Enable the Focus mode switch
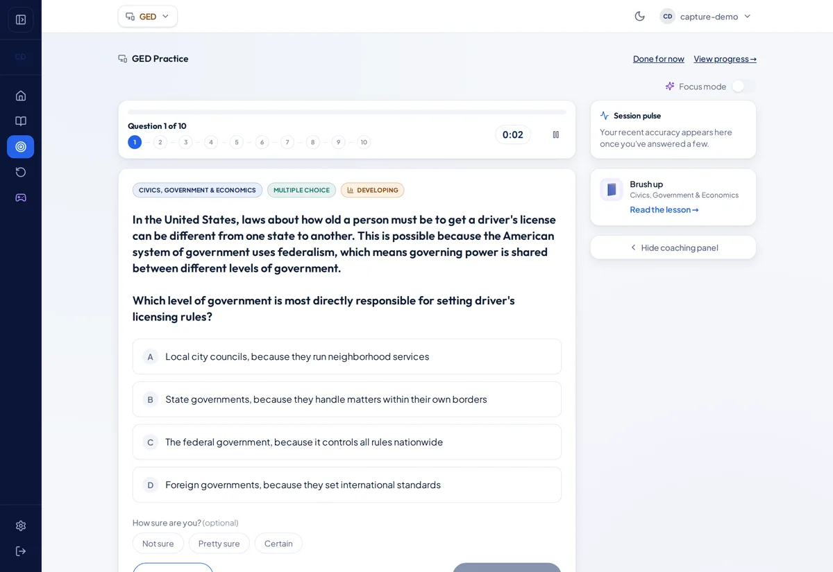833x572 pixels. tap(743, 86)
